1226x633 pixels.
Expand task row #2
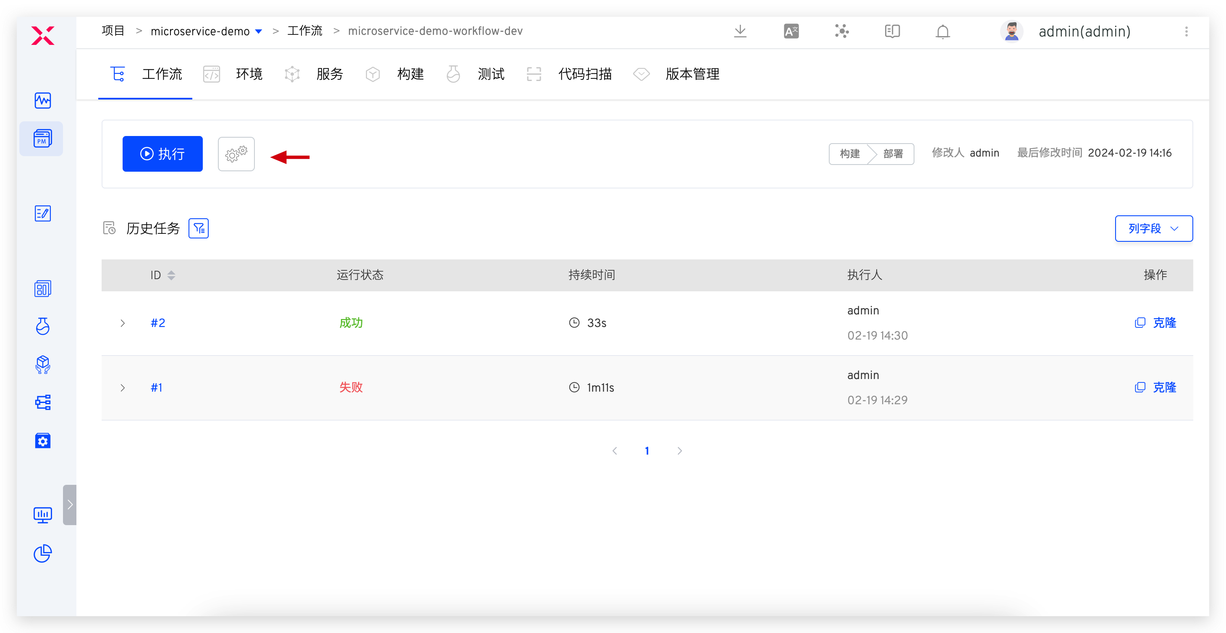[123, 323]
